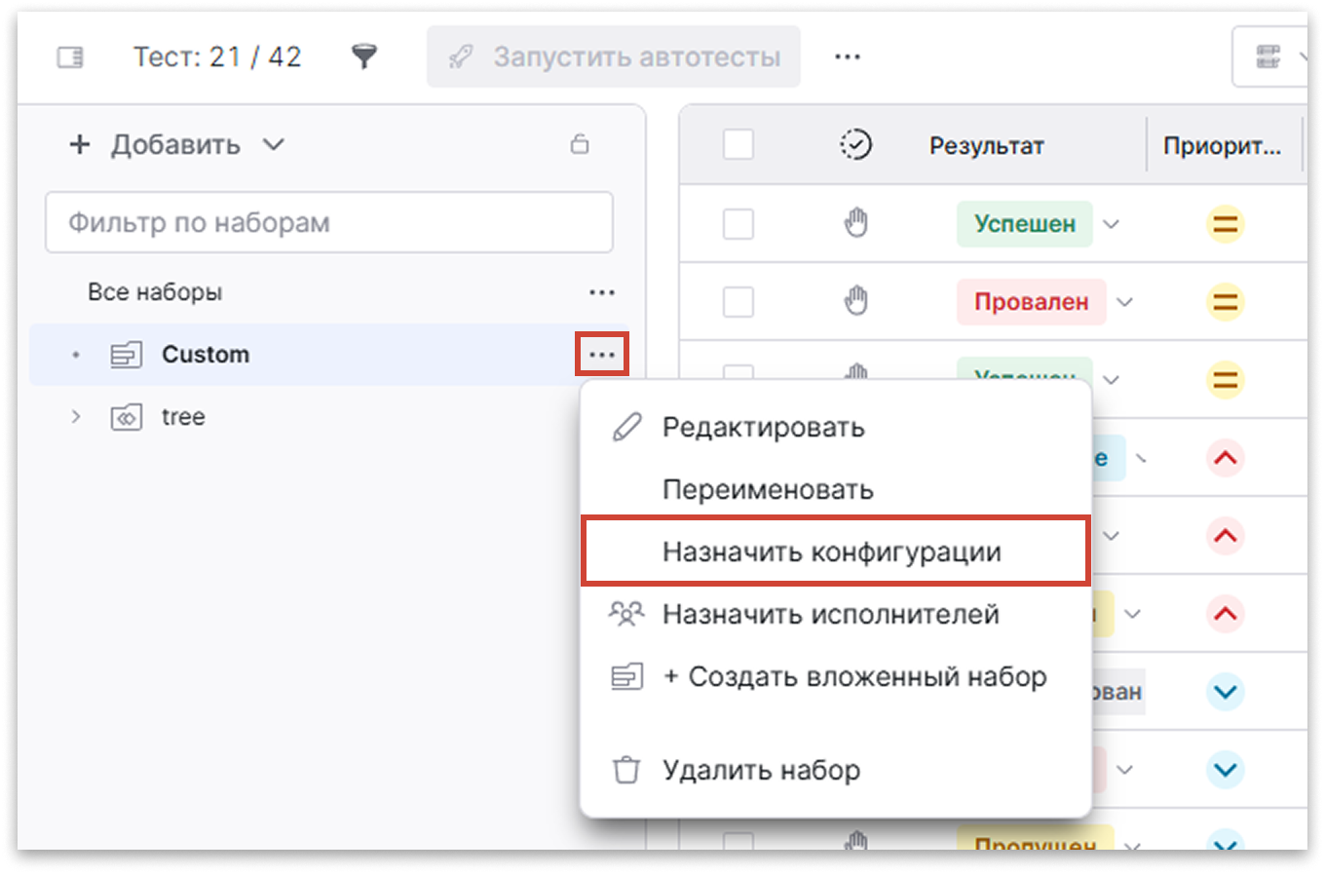
Task: Click medium priority icon in Провален row
Action: click(x=1226, y=302)
